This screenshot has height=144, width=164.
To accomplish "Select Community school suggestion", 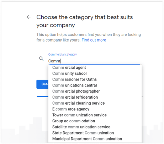I will click(95, 73).
